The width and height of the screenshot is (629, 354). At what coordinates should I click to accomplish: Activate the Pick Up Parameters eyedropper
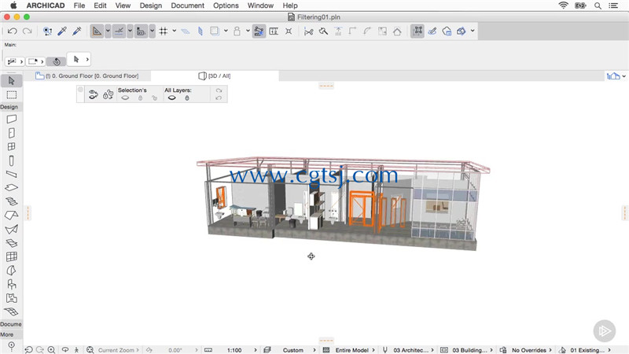coord(62,31)
